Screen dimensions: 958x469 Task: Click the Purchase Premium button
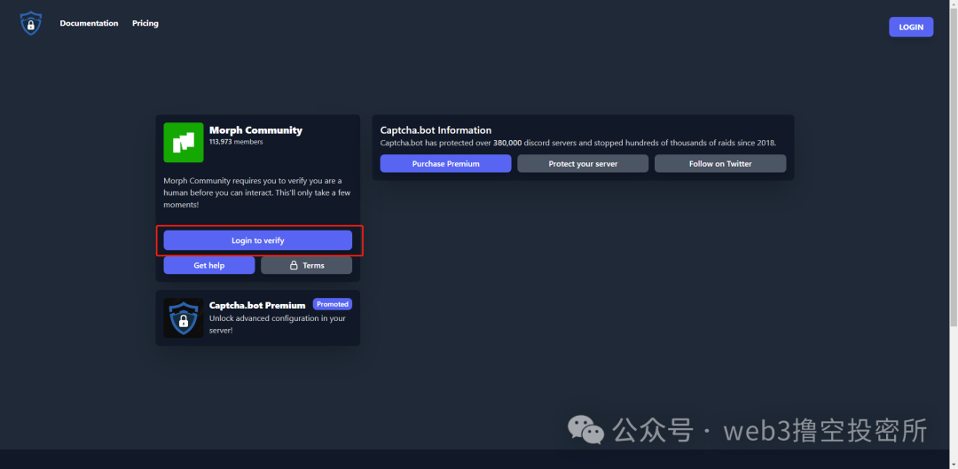pos(445,164)
